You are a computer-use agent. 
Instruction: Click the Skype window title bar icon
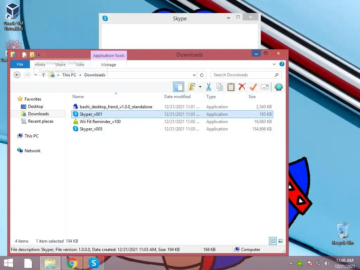tap(105, 18)
